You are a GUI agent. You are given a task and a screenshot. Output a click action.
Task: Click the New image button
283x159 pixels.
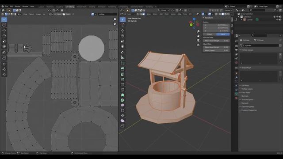(x=58, y=14)
